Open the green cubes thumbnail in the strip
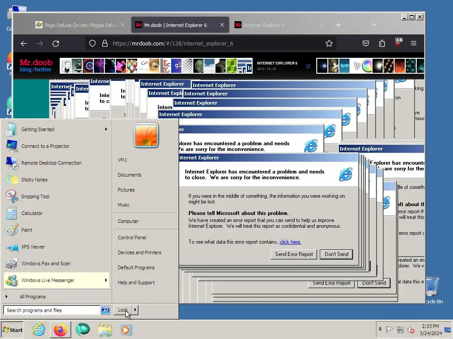453x339 pixels. click(x=231, y=66)
